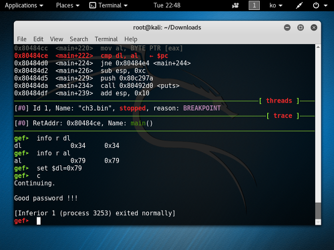Click the window title root@kali: ~/Downloads

coord(167,27)
